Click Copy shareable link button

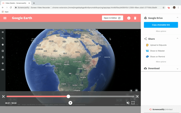(161, 25)
